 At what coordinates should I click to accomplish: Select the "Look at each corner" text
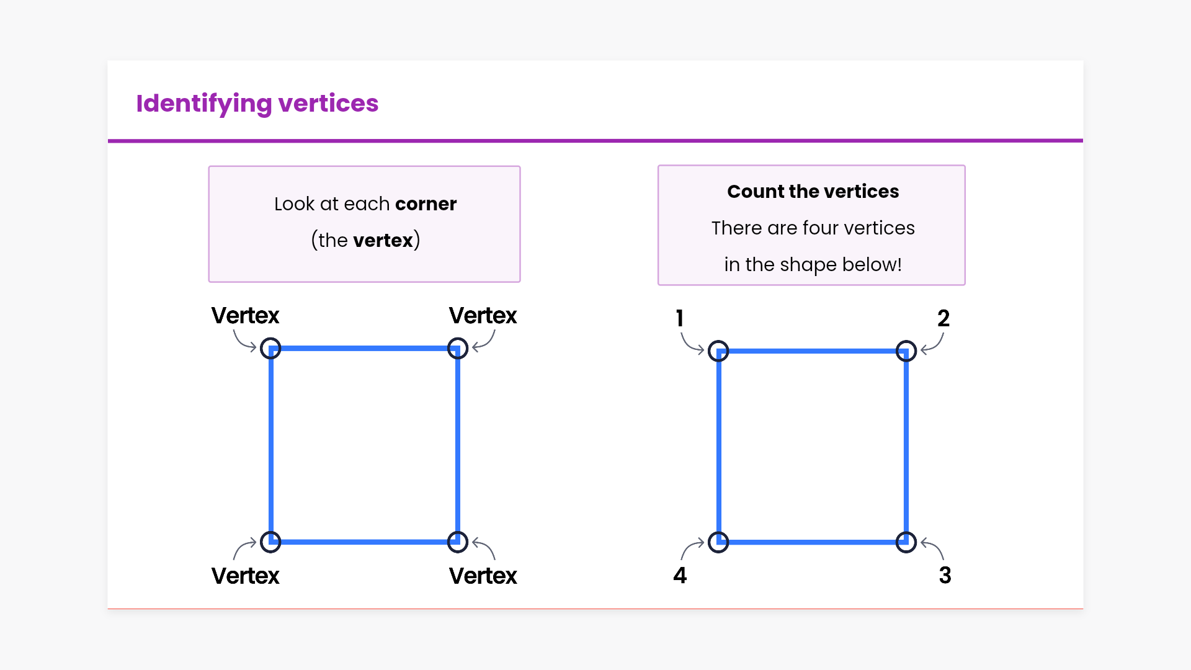pyautogui.click(x=365, y=204)
